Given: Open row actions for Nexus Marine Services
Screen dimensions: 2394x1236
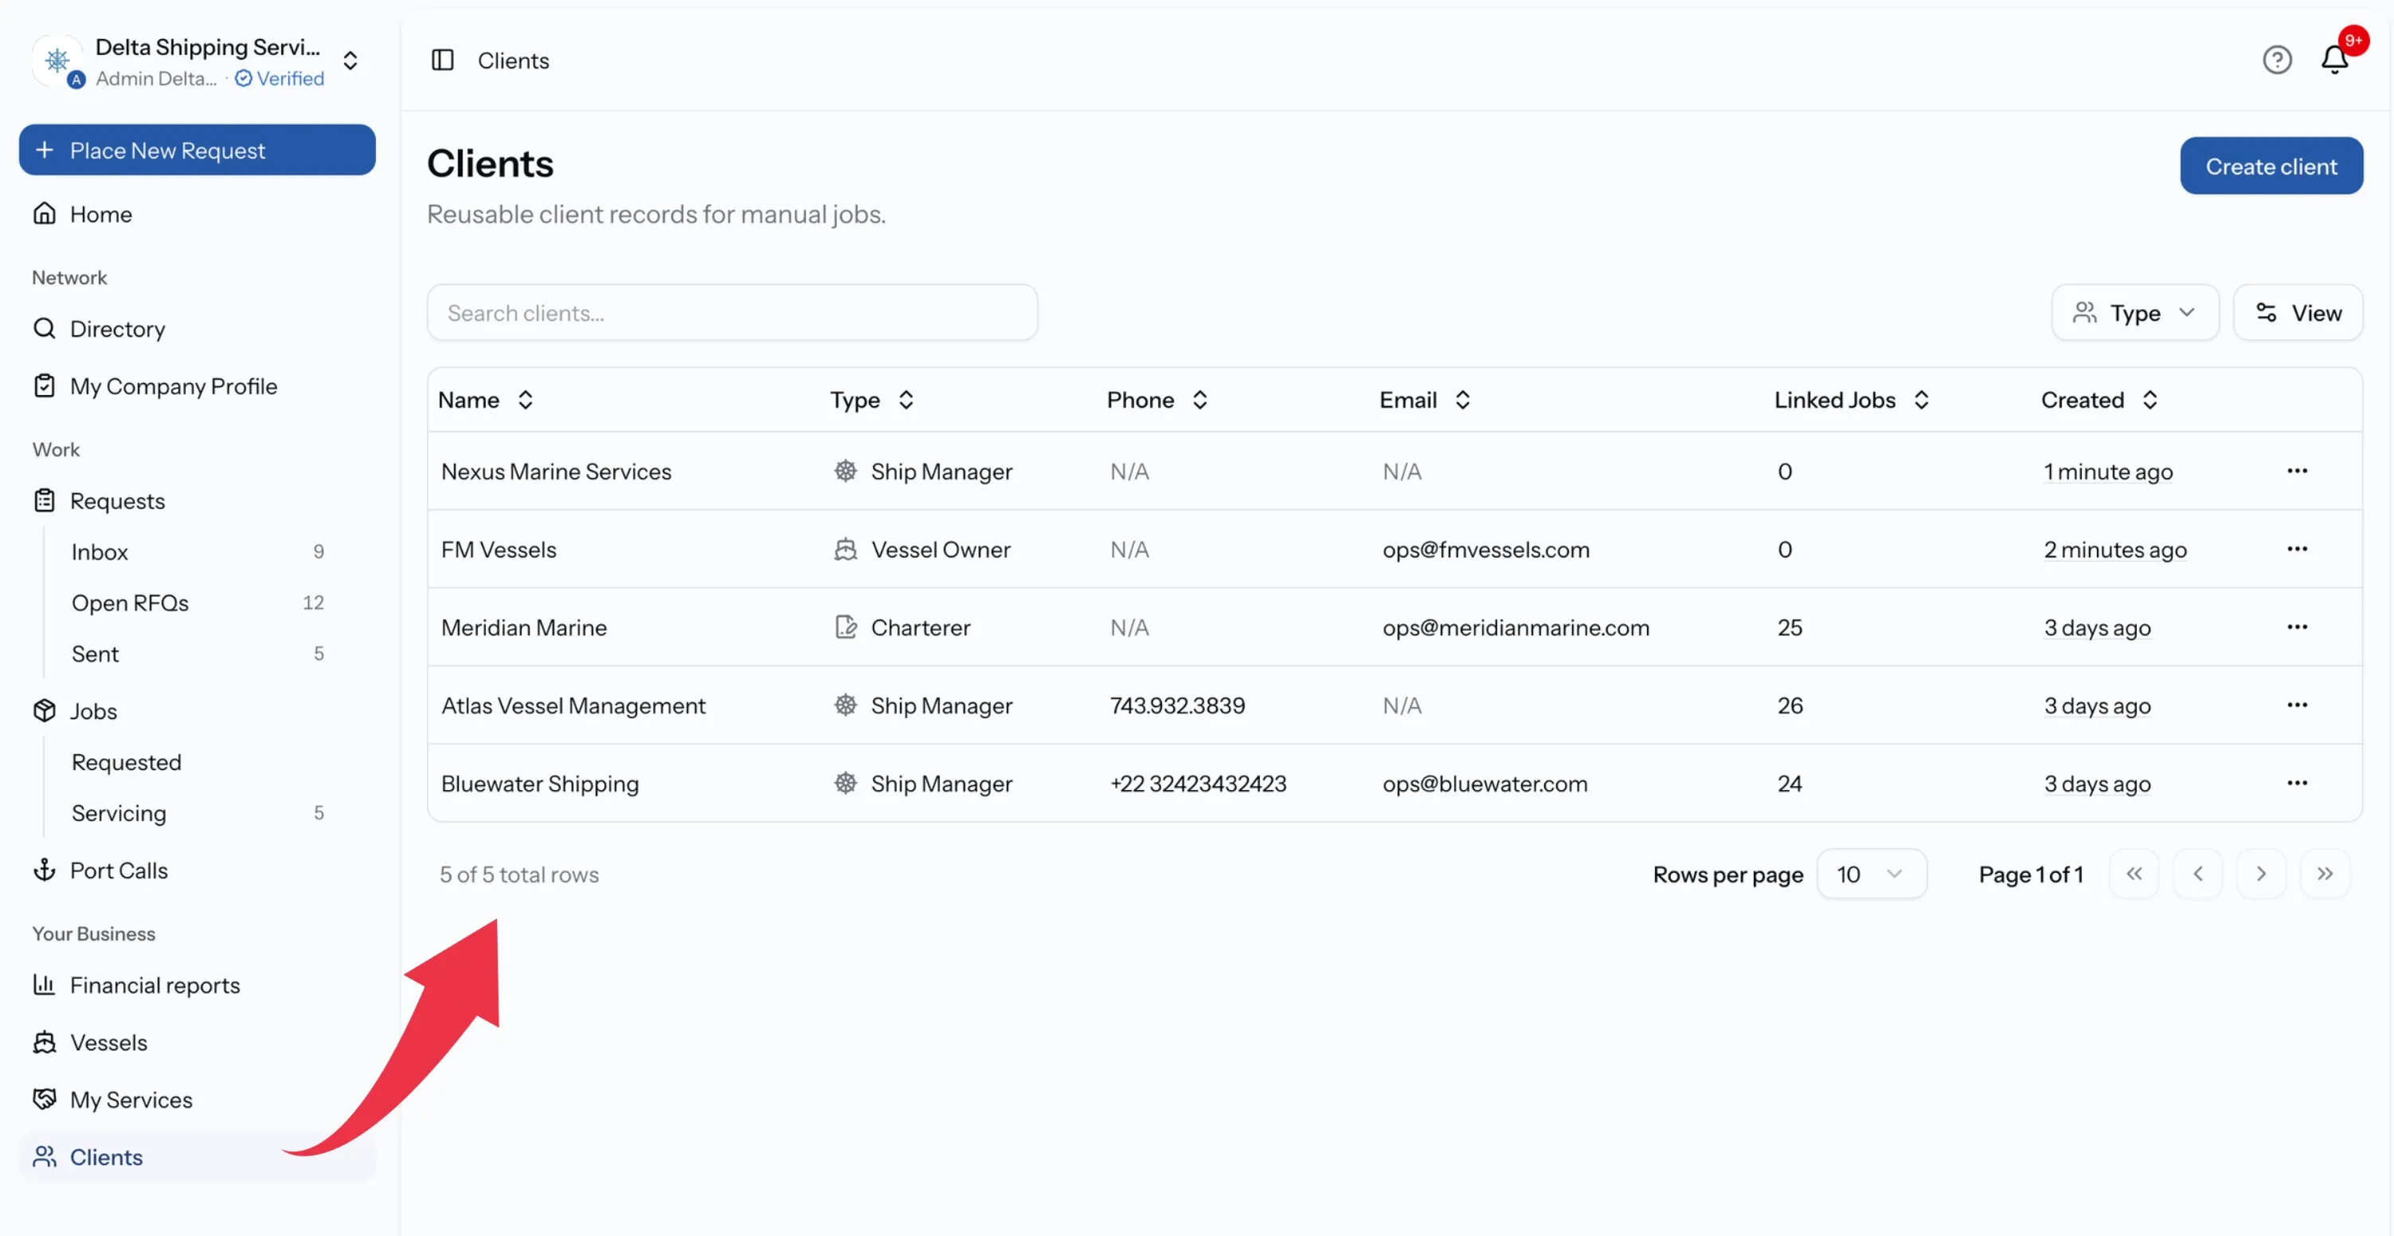Looking at the screenshot, I should point(2298,471).
